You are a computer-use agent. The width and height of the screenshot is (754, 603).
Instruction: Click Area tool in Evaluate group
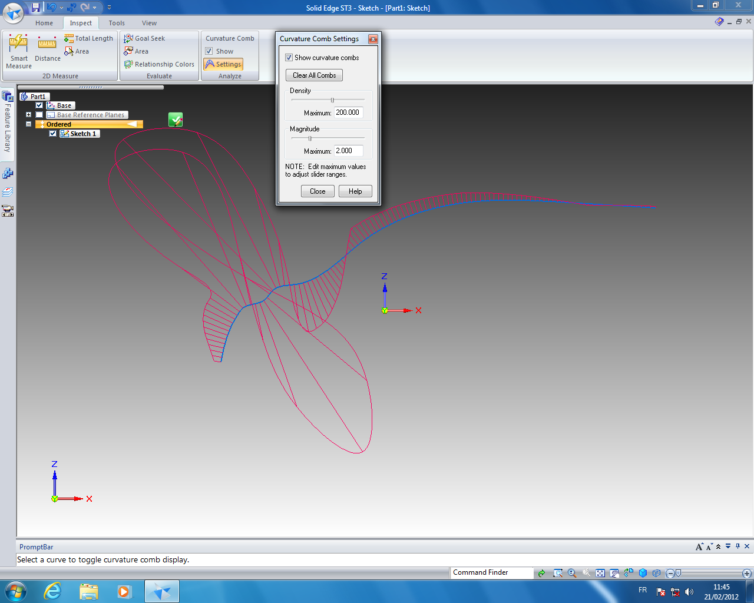click(x=136, y=51)
